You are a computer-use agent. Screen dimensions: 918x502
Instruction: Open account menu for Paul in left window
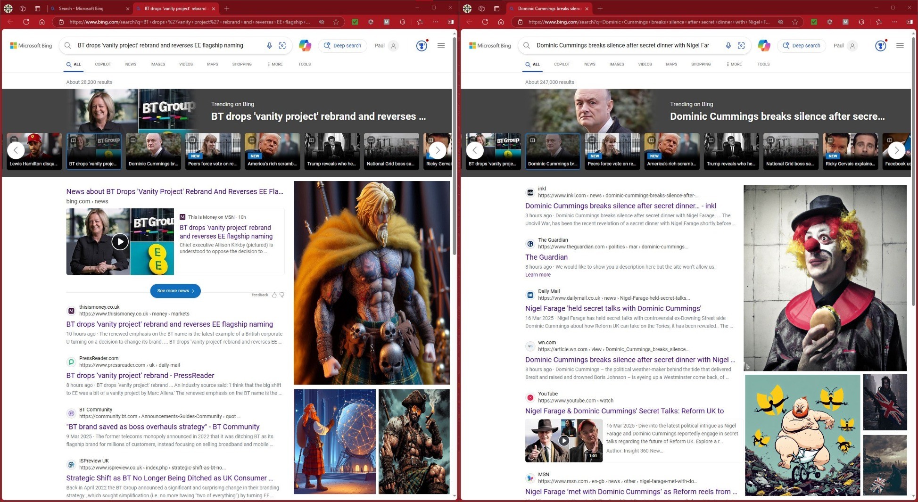[387, 45]
